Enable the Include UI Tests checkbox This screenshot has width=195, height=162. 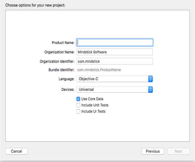pyautogui.click(x=78, y=111)
